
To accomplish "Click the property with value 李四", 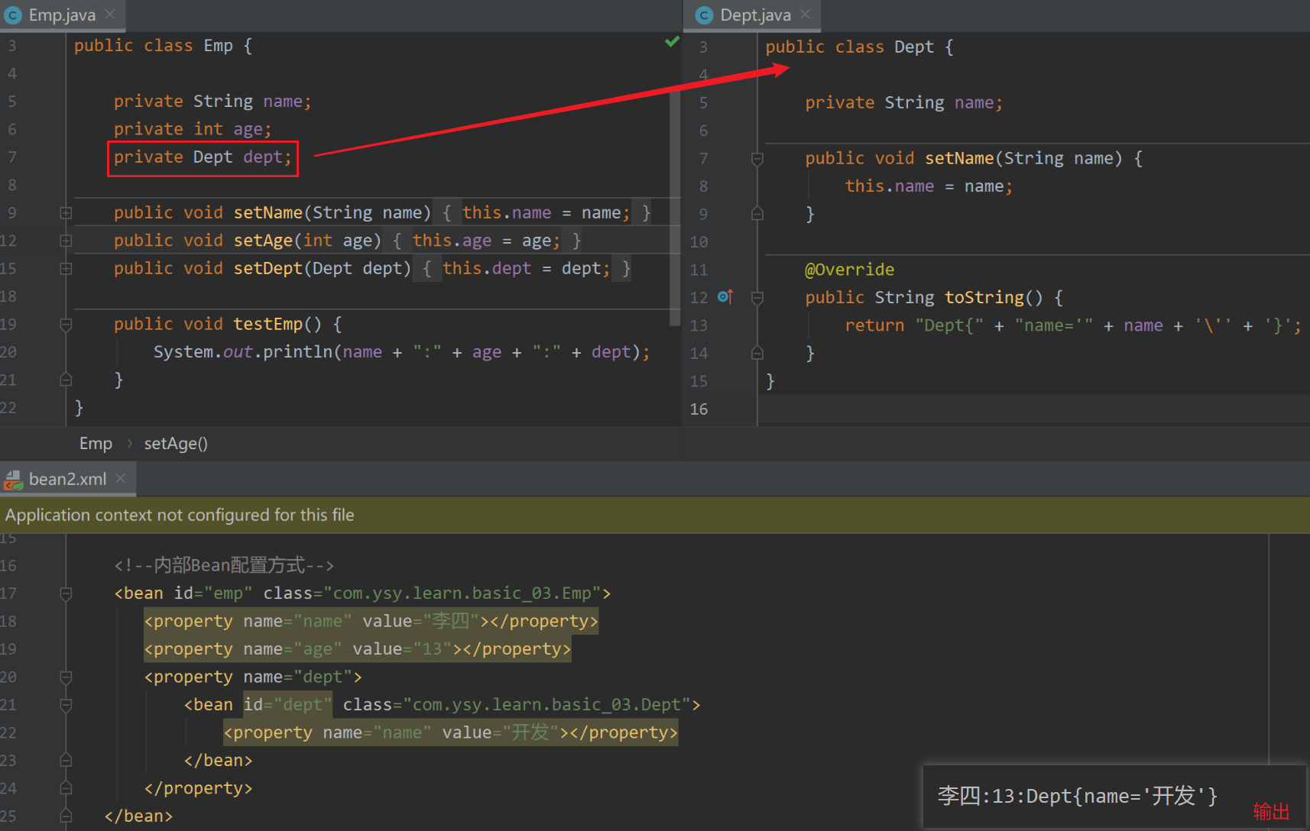I will point(371,621).
